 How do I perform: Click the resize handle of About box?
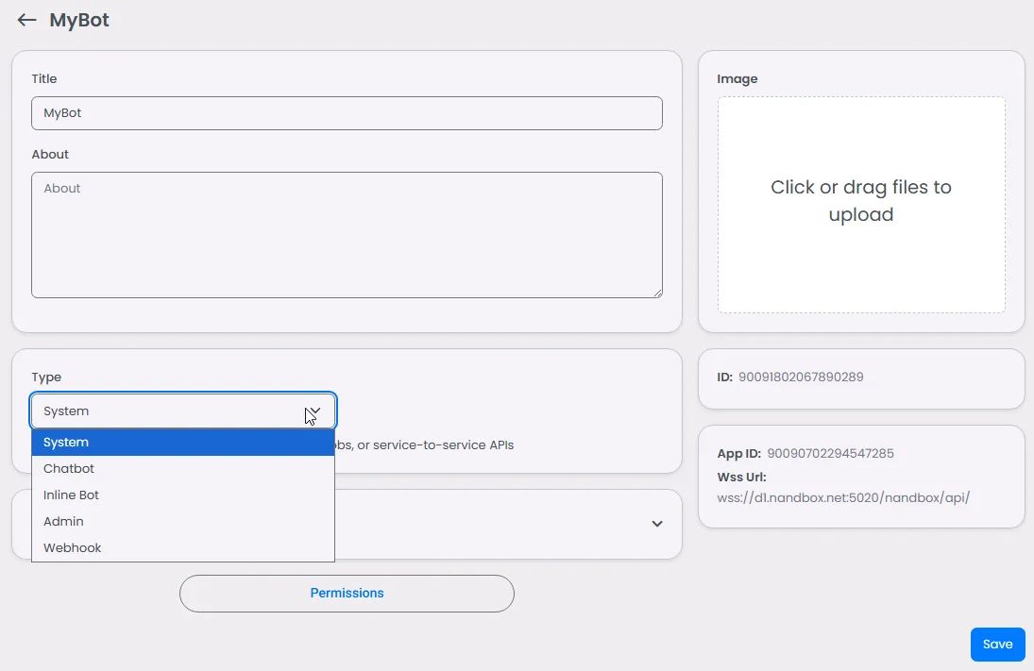point(657,294)
